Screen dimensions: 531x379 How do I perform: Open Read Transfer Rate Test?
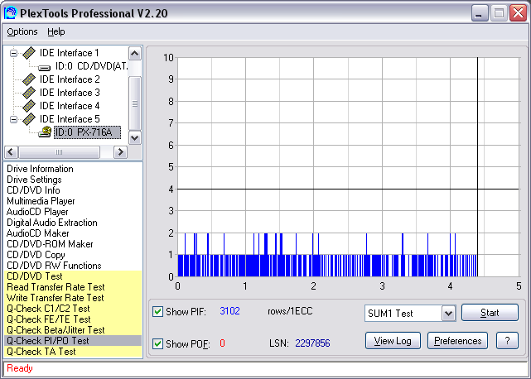point(56,287)
